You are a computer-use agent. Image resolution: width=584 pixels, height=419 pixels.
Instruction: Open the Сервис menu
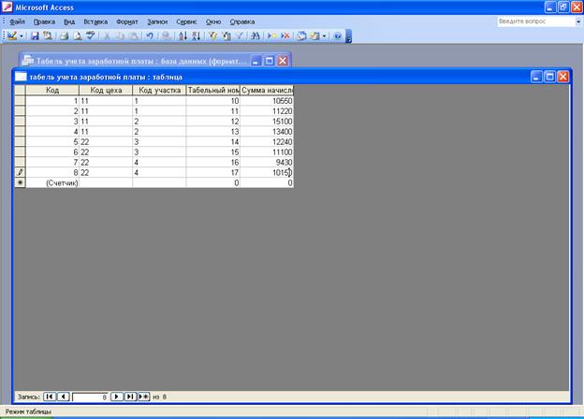pyautogui.click(x=186, y=22)
